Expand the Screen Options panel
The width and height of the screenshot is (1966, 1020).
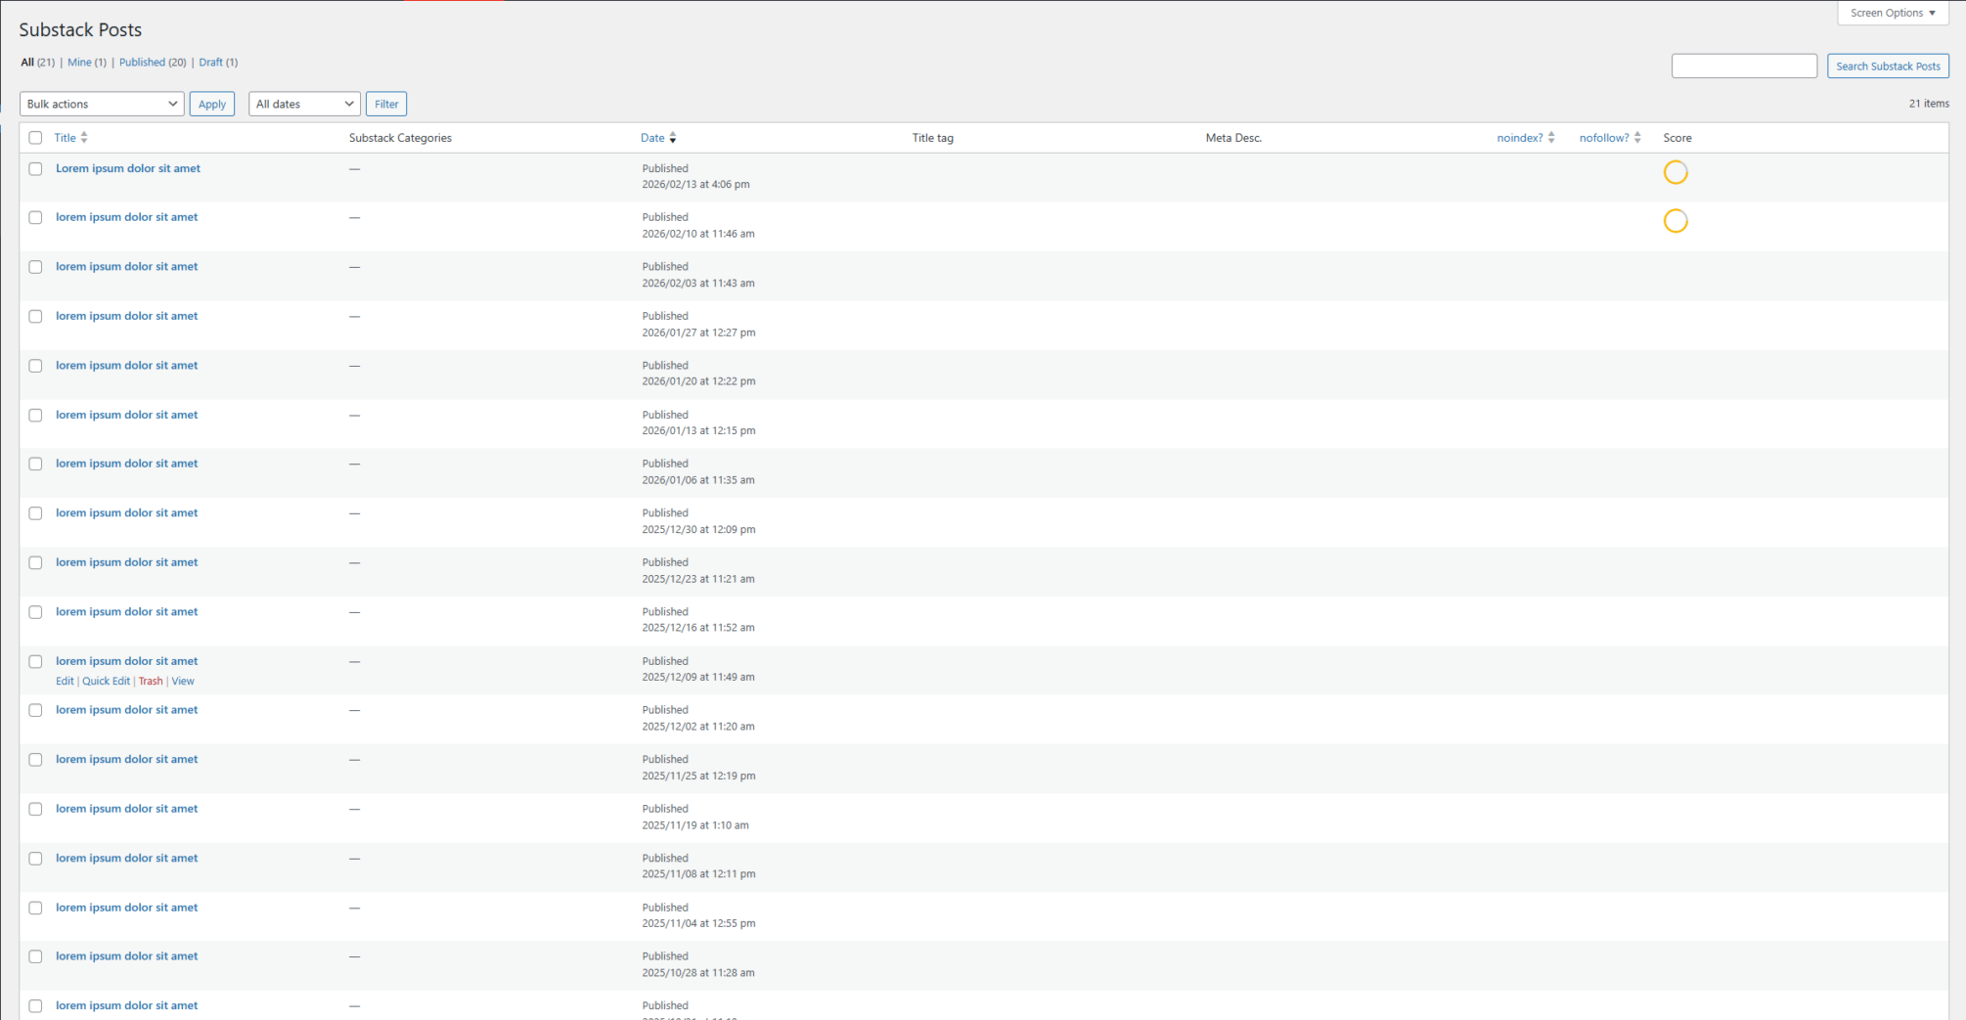point(1892,13)
